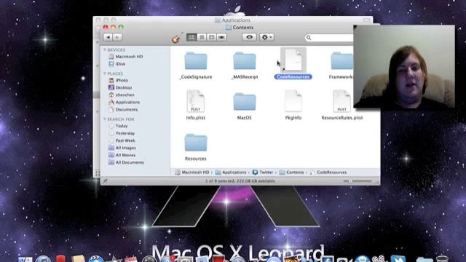Image resolution: width=466 pixels, height=262 pixels.
Task: Switch to icon view
Action: 191,37
